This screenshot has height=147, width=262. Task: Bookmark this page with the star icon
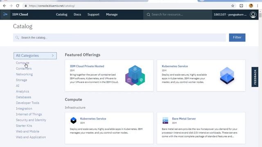point(233,6)
